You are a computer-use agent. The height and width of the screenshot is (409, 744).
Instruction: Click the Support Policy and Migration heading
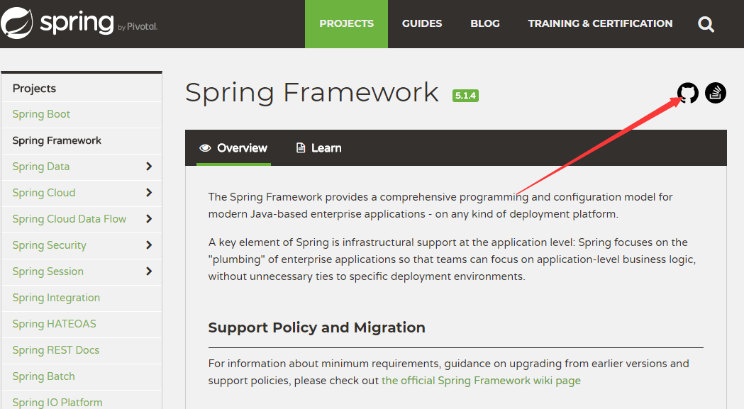(x=316, y=327)
